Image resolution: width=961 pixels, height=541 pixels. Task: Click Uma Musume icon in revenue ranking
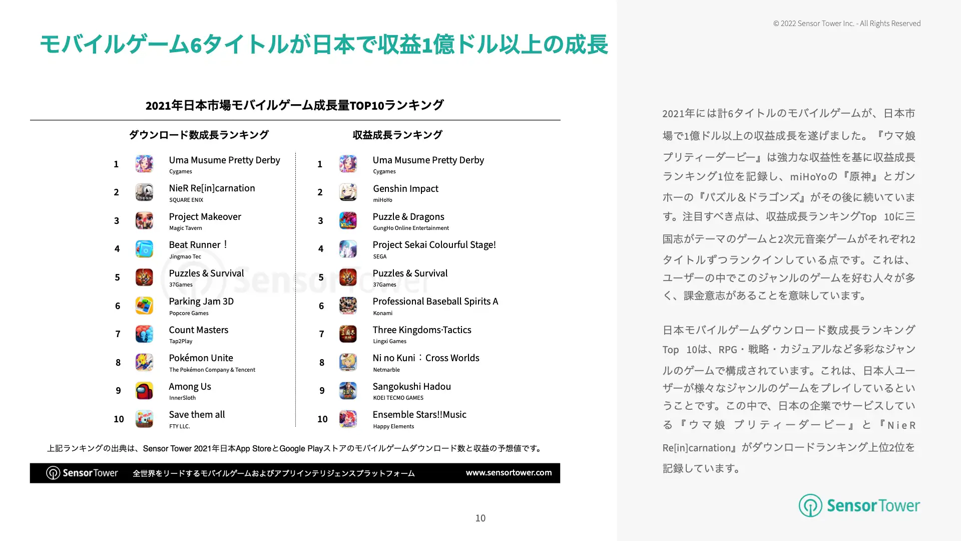point(348,164)
